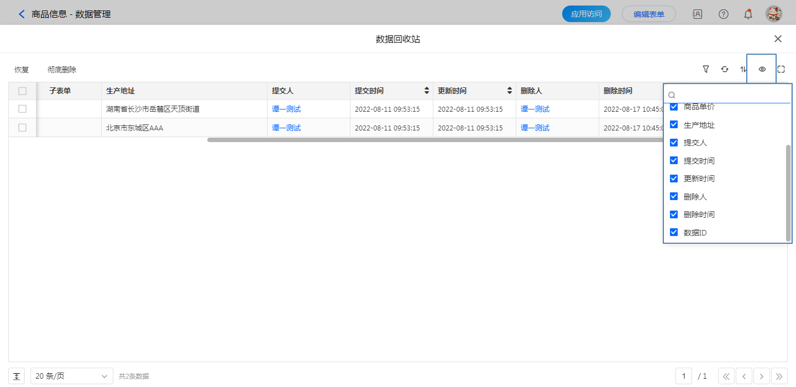Viewport: 796px width, 387px height.
Task: Click the refresh data icon
Action: 725,69
